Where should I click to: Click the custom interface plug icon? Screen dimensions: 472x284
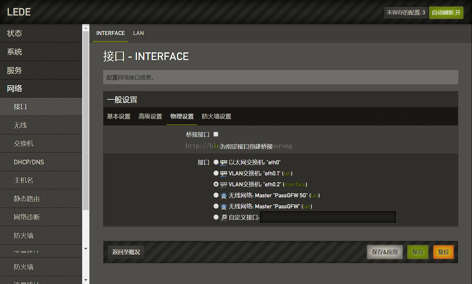coord(224,217)
